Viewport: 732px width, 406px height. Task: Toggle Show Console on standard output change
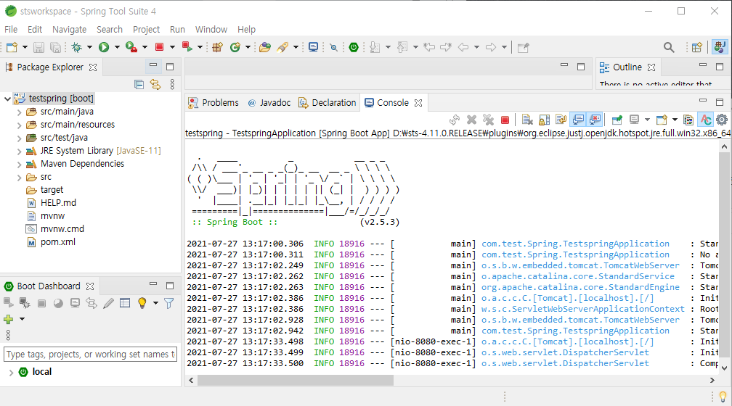click(x=578, y=120)
